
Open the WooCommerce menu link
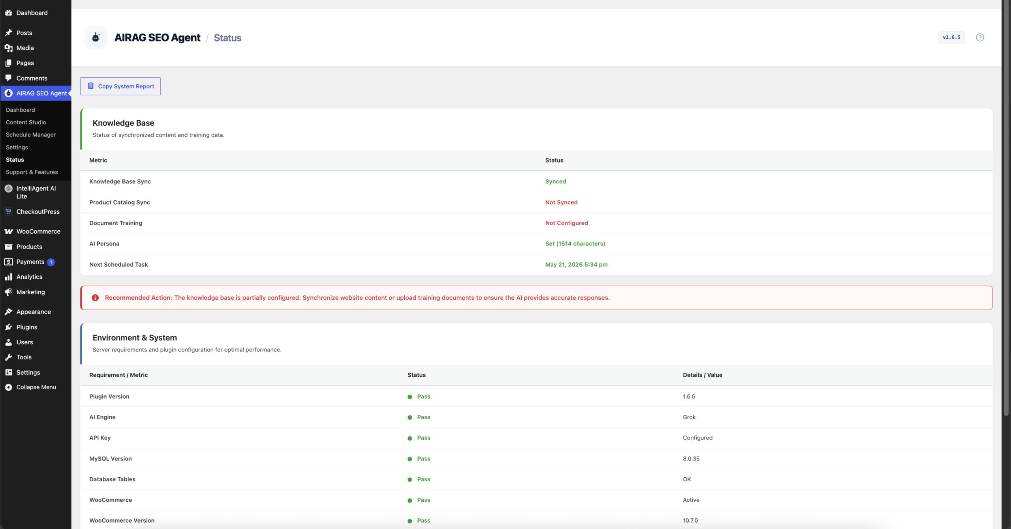38,232
